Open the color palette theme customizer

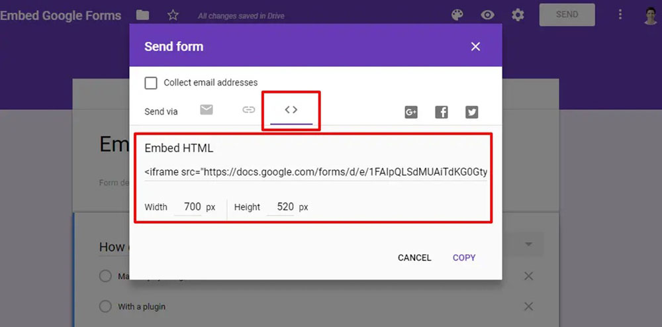pos(457,15)
